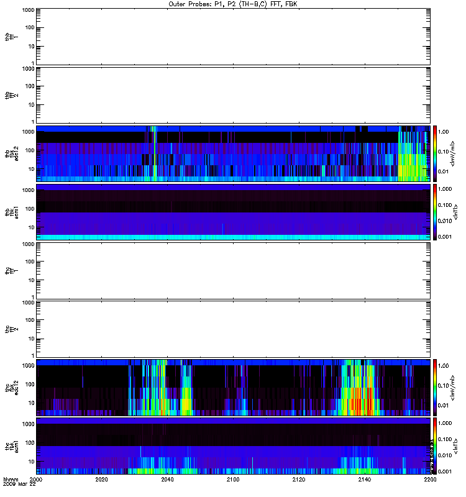Click the 'thc fbk scm1' y-axis label
The width and height of the screenshot is (466, 497).
[x=12, y=446]
